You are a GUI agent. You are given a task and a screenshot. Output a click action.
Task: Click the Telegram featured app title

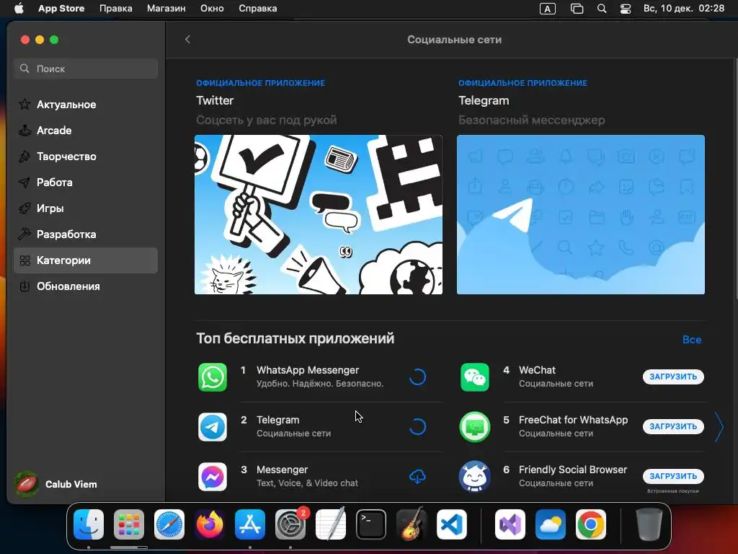pyautogui.click(x=484, y=100)
